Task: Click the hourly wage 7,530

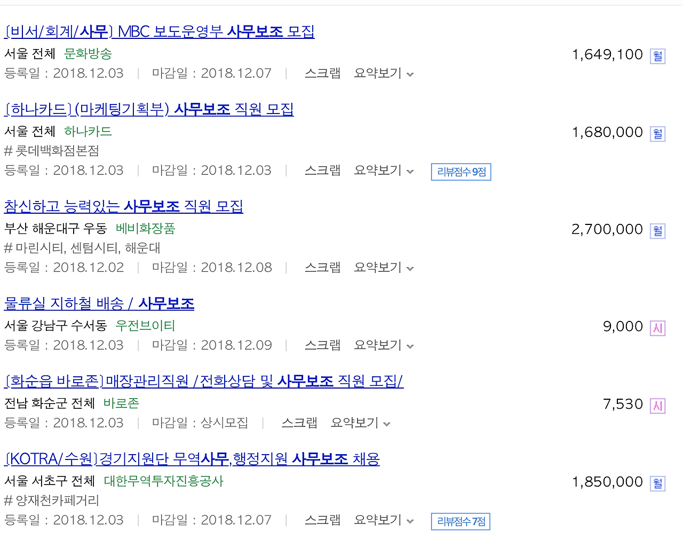Action: coord(623,404)
